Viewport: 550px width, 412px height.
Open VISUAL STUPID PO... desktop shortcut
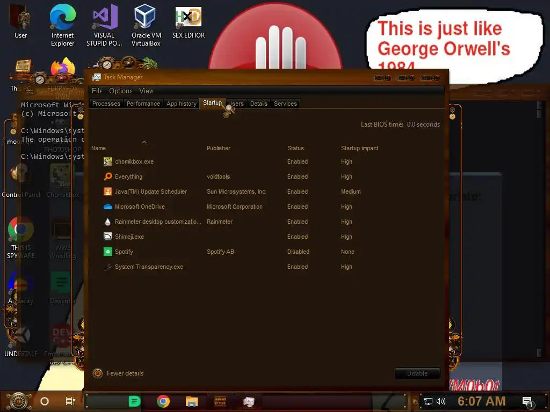coord(104,25)
